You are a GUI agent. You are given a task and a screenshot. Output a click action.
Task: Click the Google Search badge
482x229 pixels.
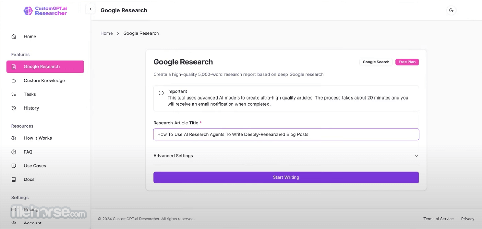(x=376, y=62)
